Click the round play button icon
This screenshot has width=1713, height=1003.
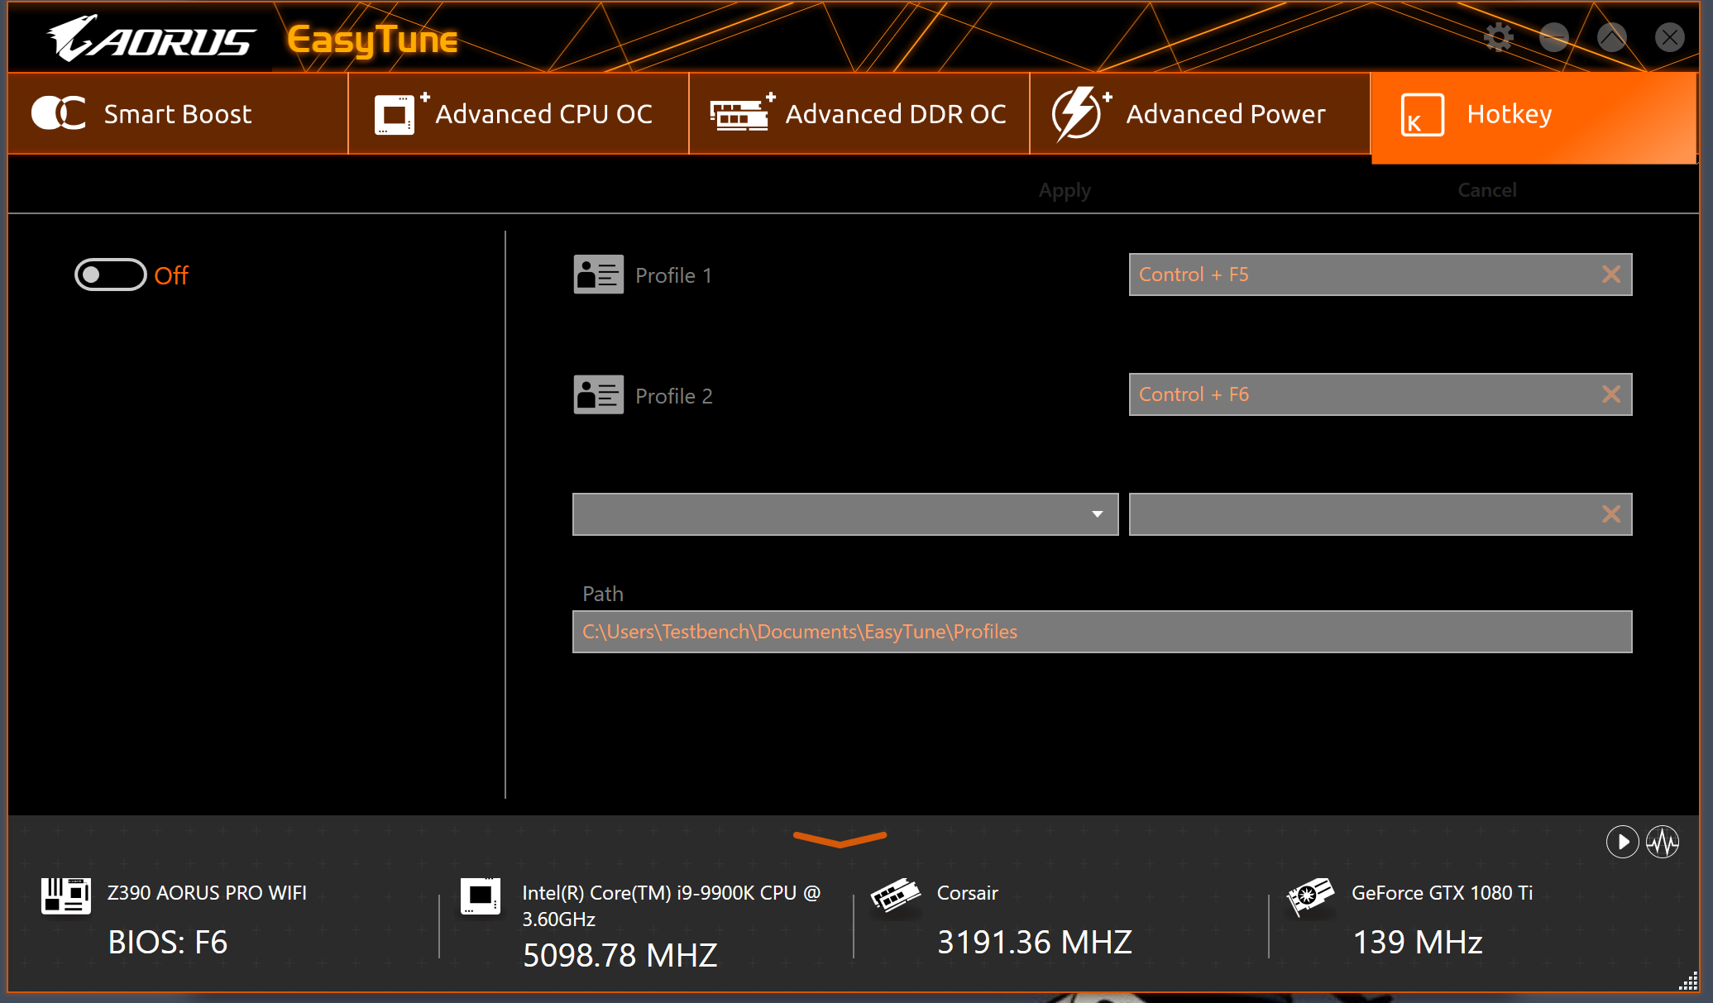tap(1622, 842)
